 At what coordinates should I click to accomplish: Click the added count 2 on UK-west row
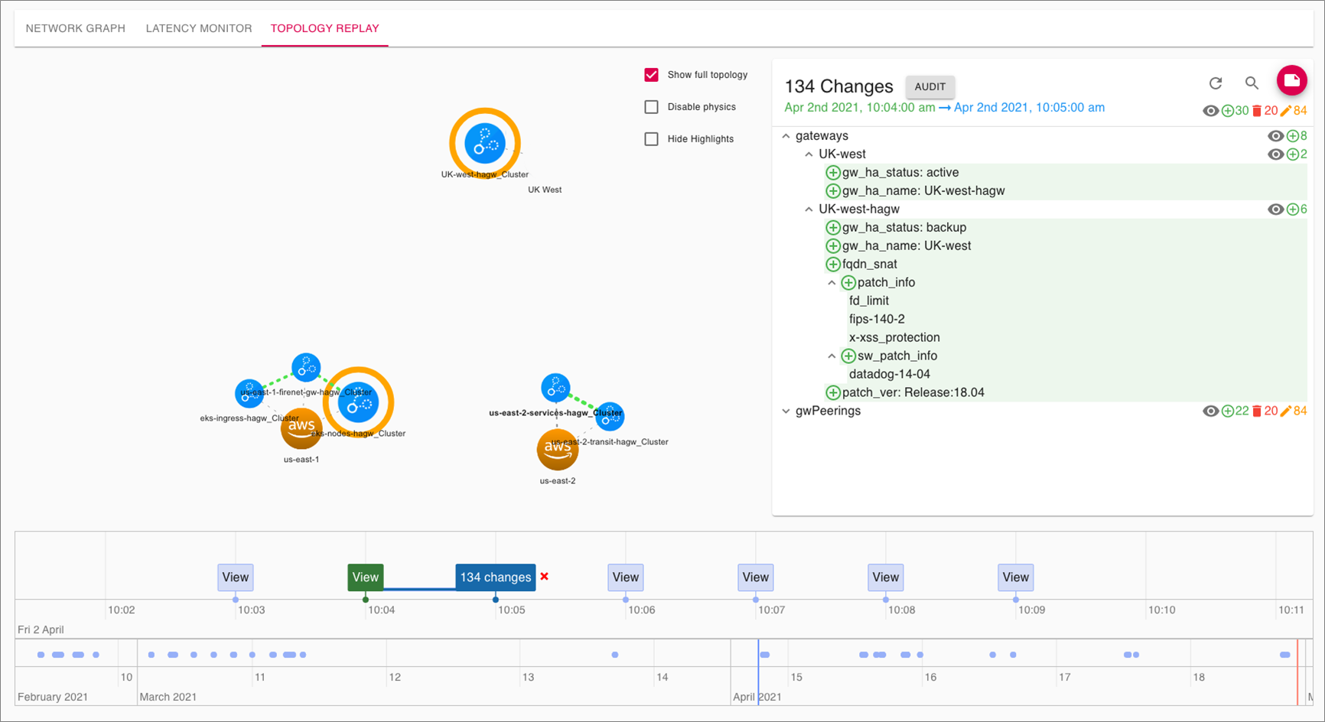(x=1297, y=154)
